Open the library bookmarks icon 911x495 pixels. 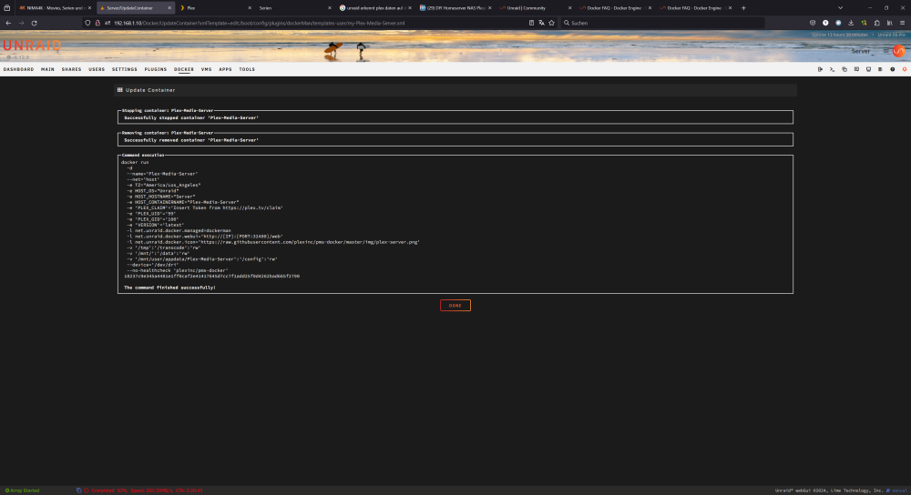click(889, 24)
